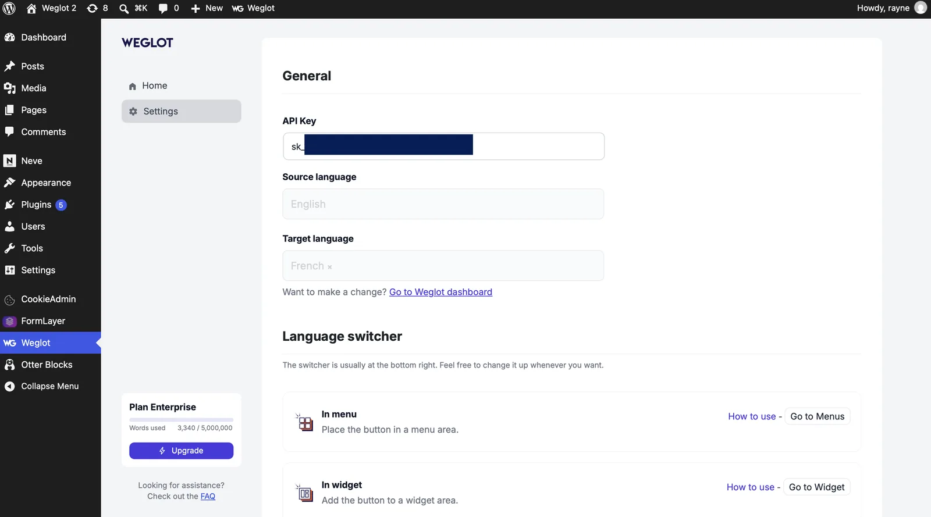The image size is (931, 517).
Task: Open How to use for In menu
Action: pos(752,416)
